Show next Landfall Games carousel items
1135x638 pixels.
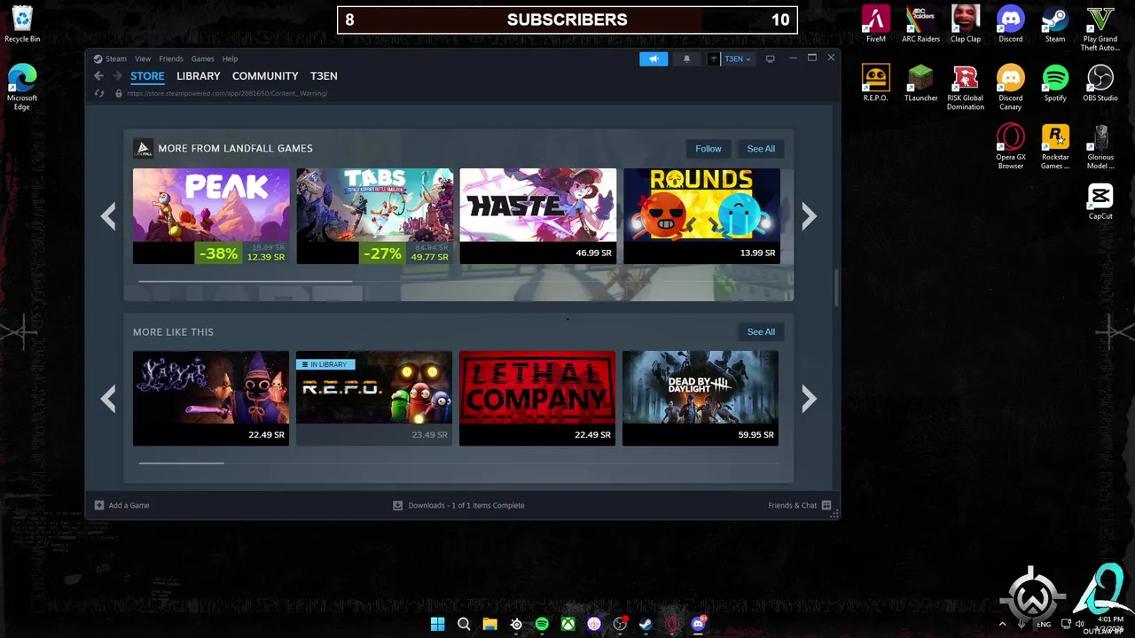coord(809,216)
